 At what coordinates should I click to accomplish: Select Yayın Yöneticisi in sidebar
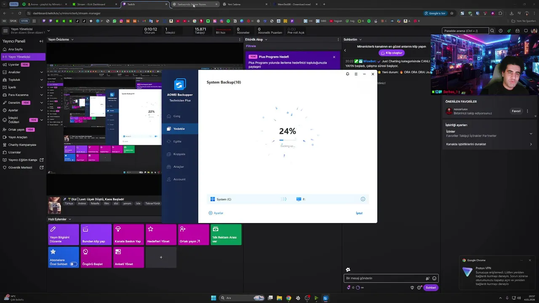click(23, 57)
